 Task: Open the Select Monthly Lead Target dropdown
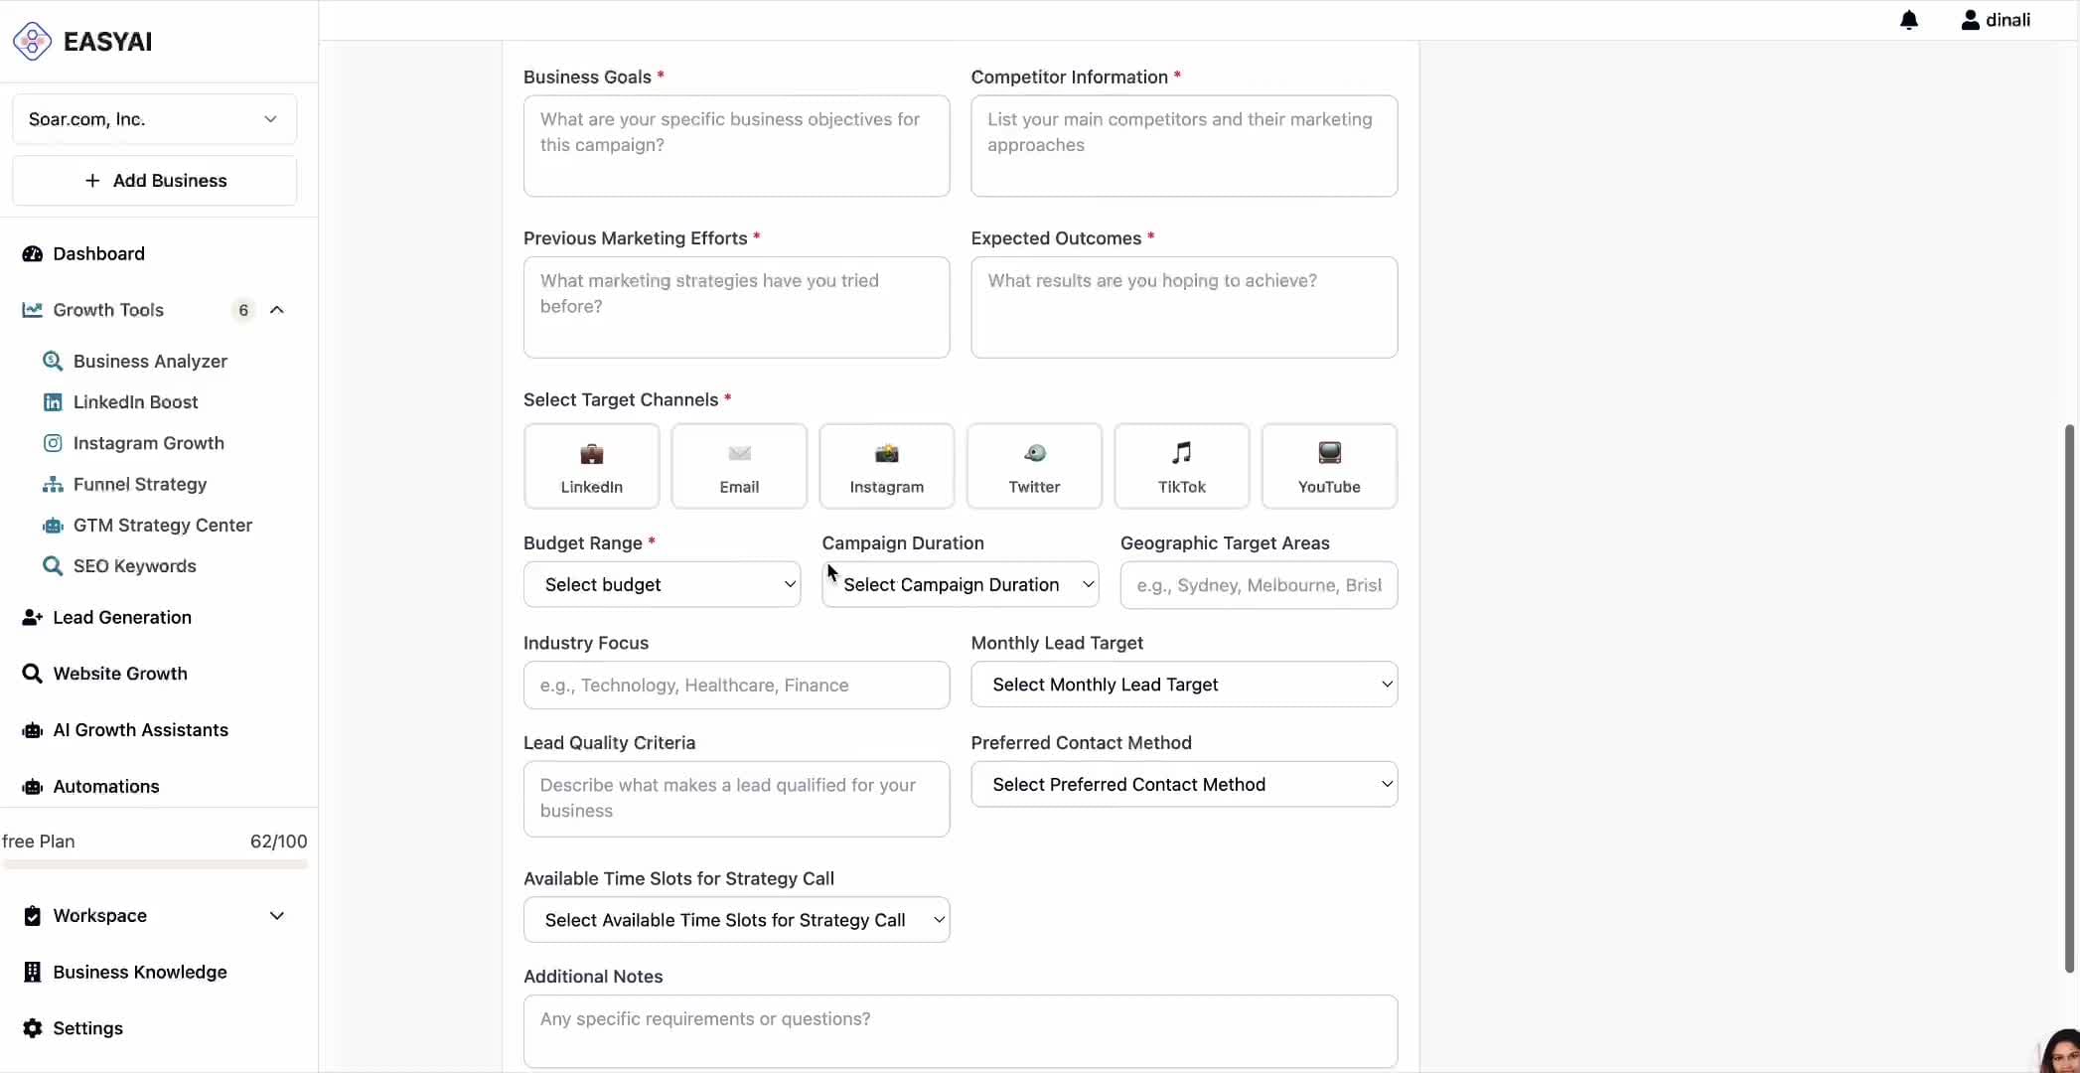coord(1184,685)
